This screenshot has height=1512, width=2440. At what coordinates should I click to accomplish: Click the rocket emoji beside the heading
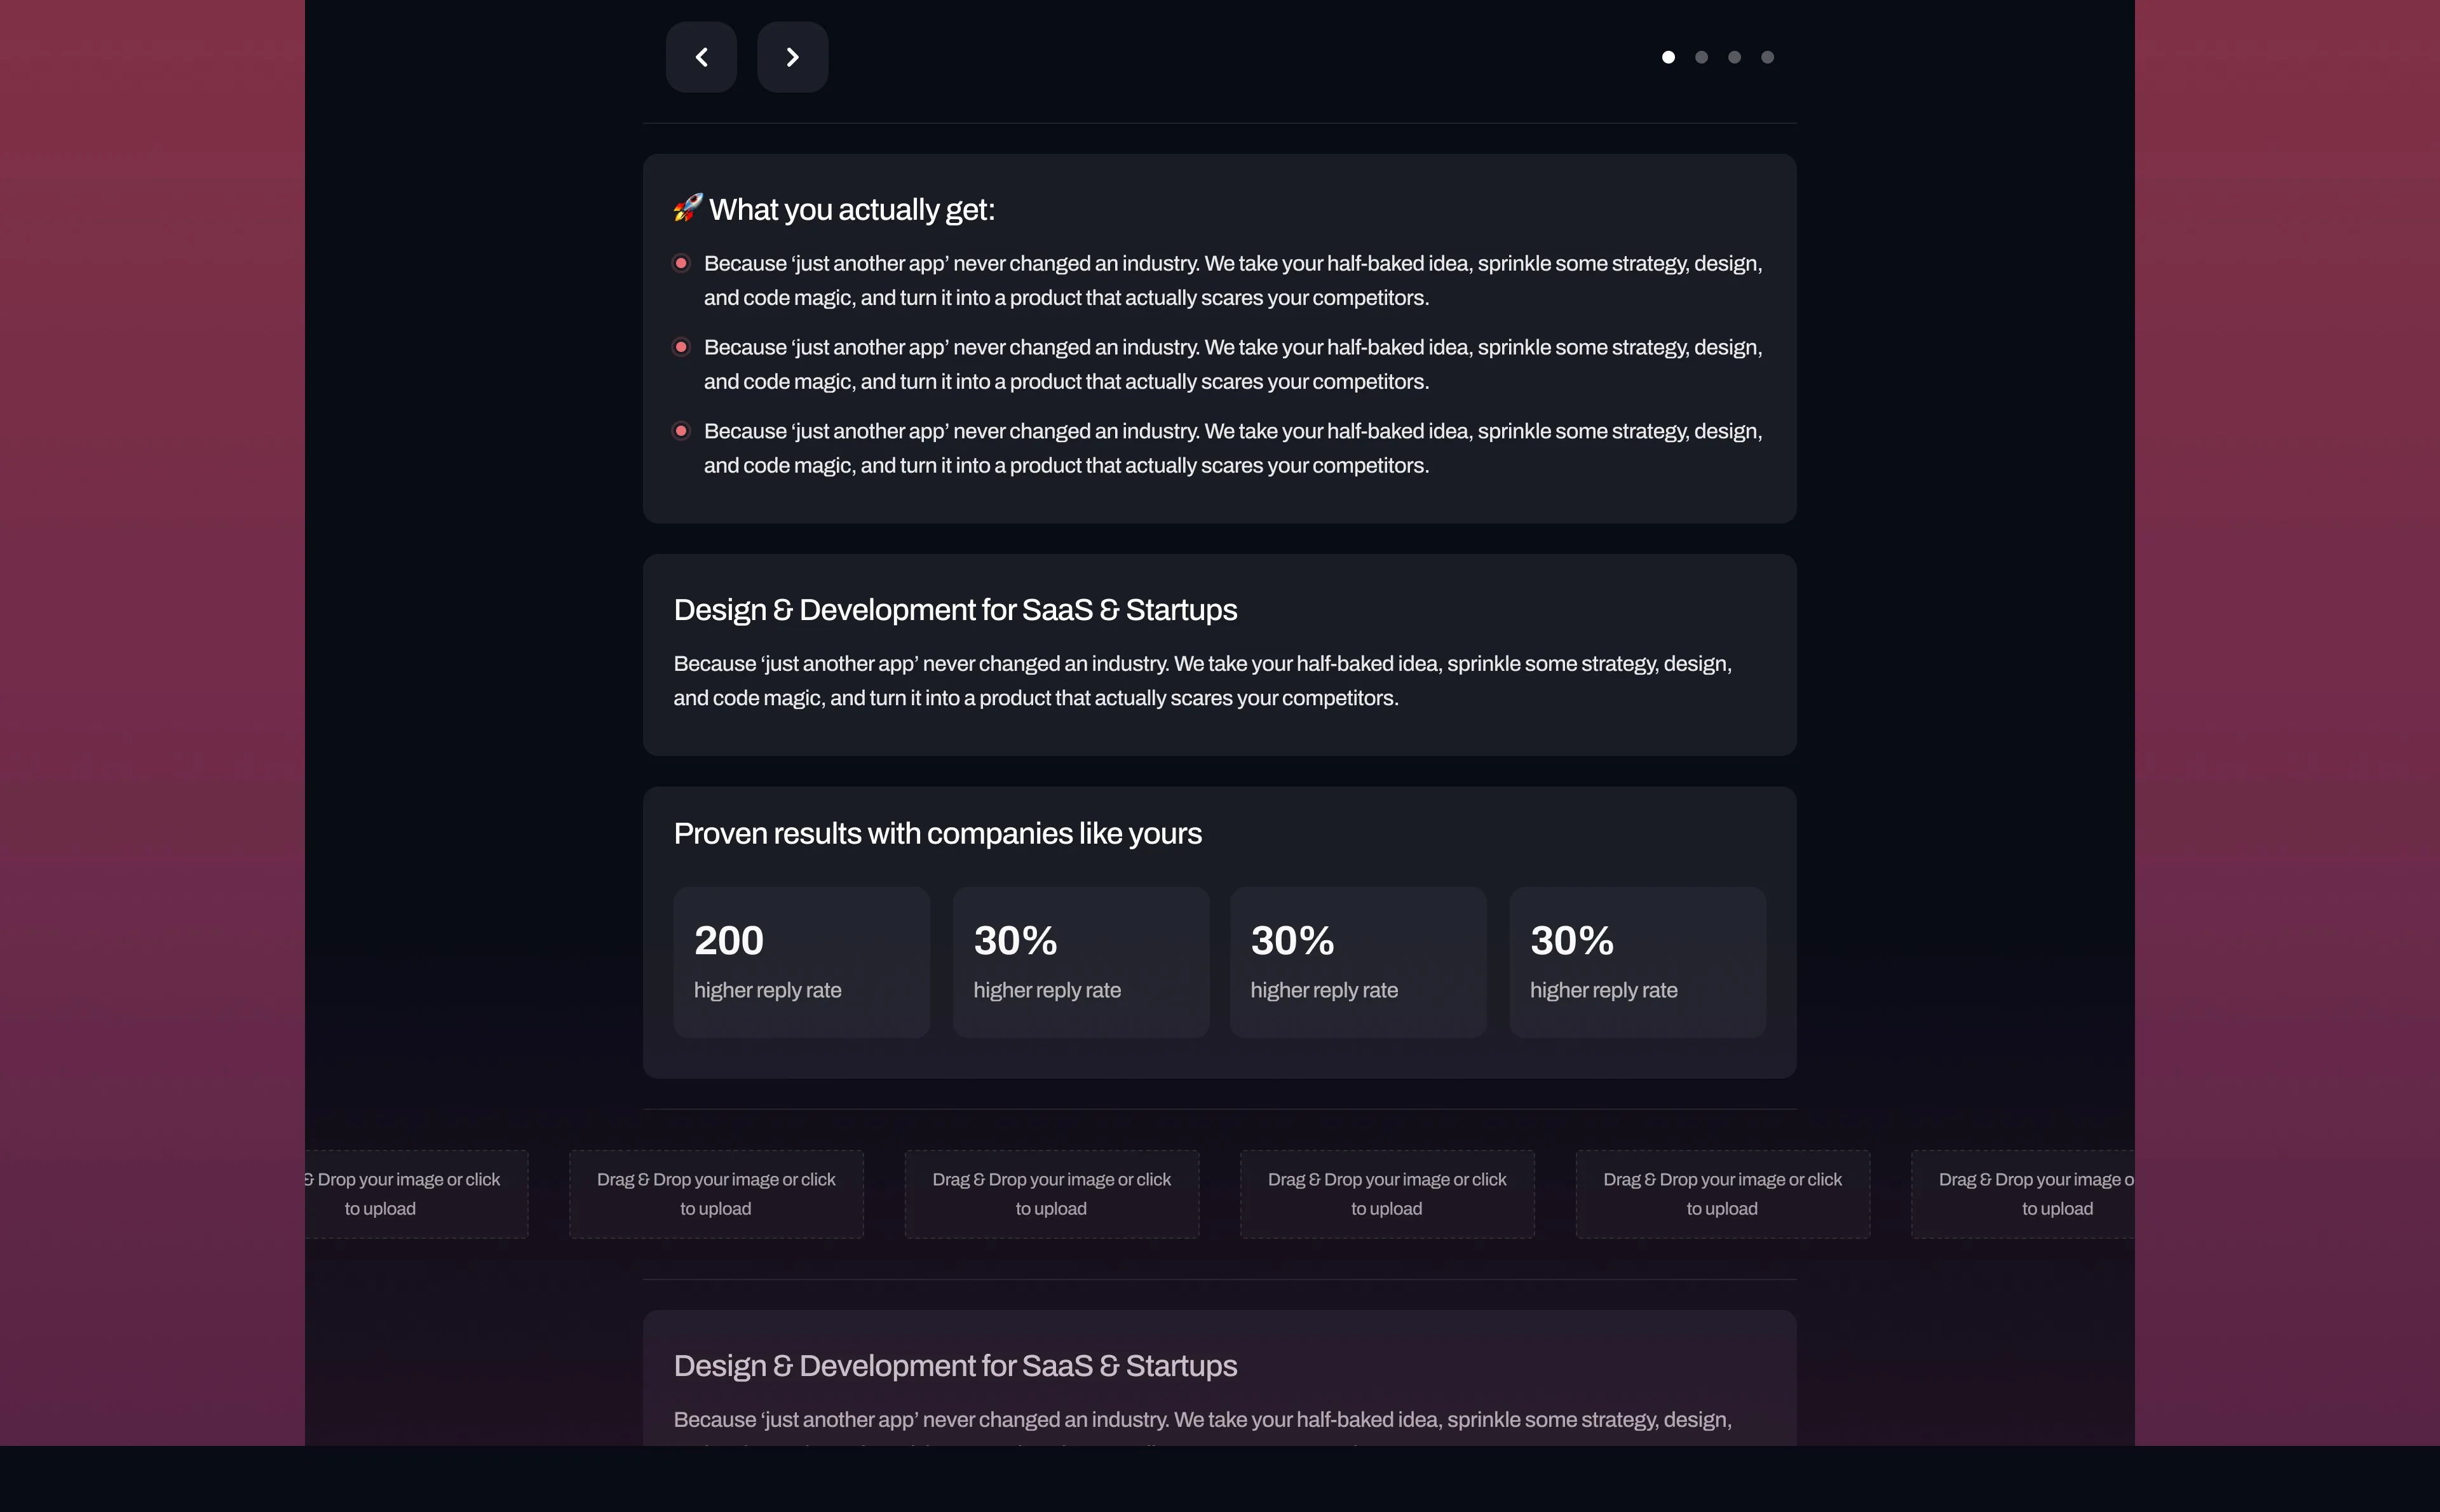click(x=688, y=208)
